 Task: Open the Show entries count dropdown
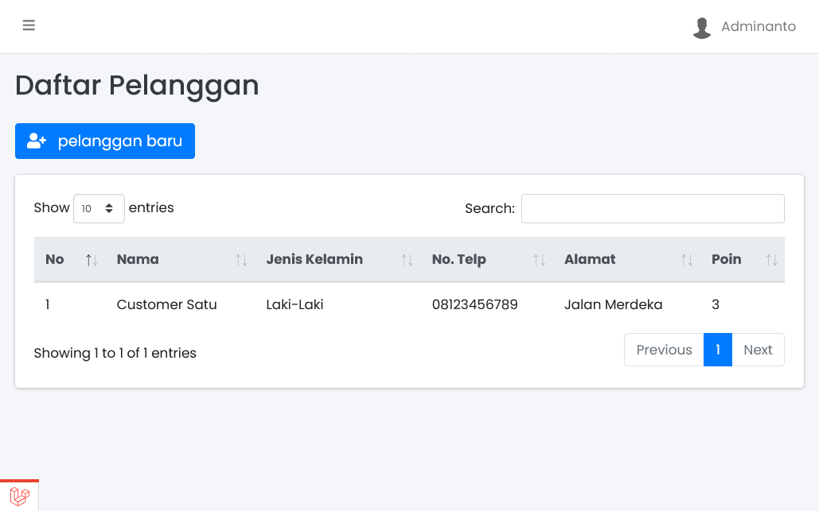[x=99, y=208]
